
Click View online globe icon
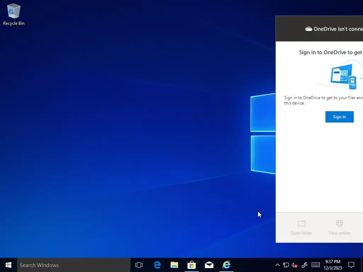tap(339, 223)
